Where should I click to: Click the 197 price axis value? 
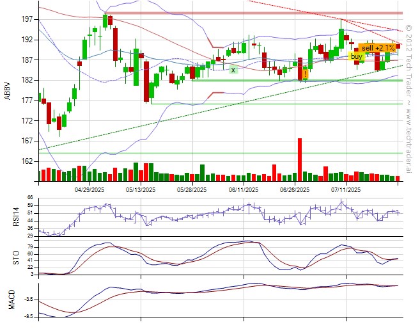[x=27, y=19]
